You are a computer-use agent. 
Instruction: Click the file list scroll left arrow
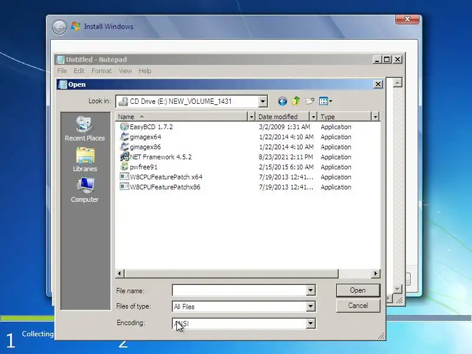[120, 273]
